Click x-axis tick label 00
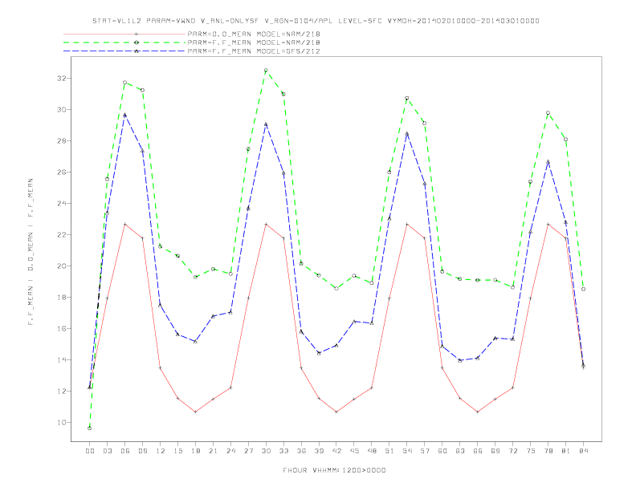Screen dimensions: 636x491 pos(90,451)
